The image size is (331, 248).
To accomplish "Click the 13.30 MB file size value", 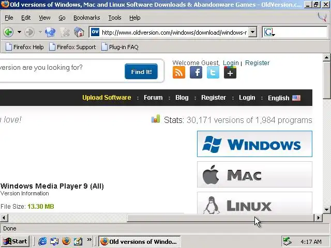I will point(41,207).
